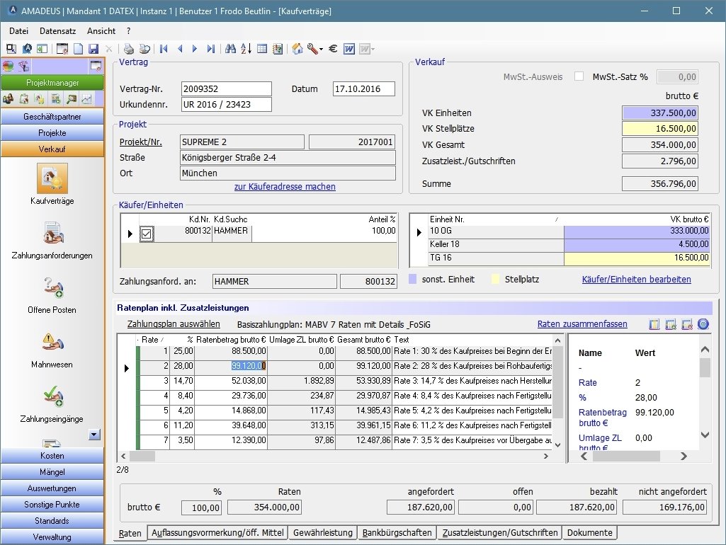Screen dimensions: 726x545
Task: Click the printer icon in toolbar
Action: pyautogui.click(x=128, y=49)
